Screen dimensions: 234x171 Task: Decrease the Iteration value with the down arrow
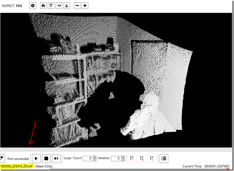(x=123, y=160)
